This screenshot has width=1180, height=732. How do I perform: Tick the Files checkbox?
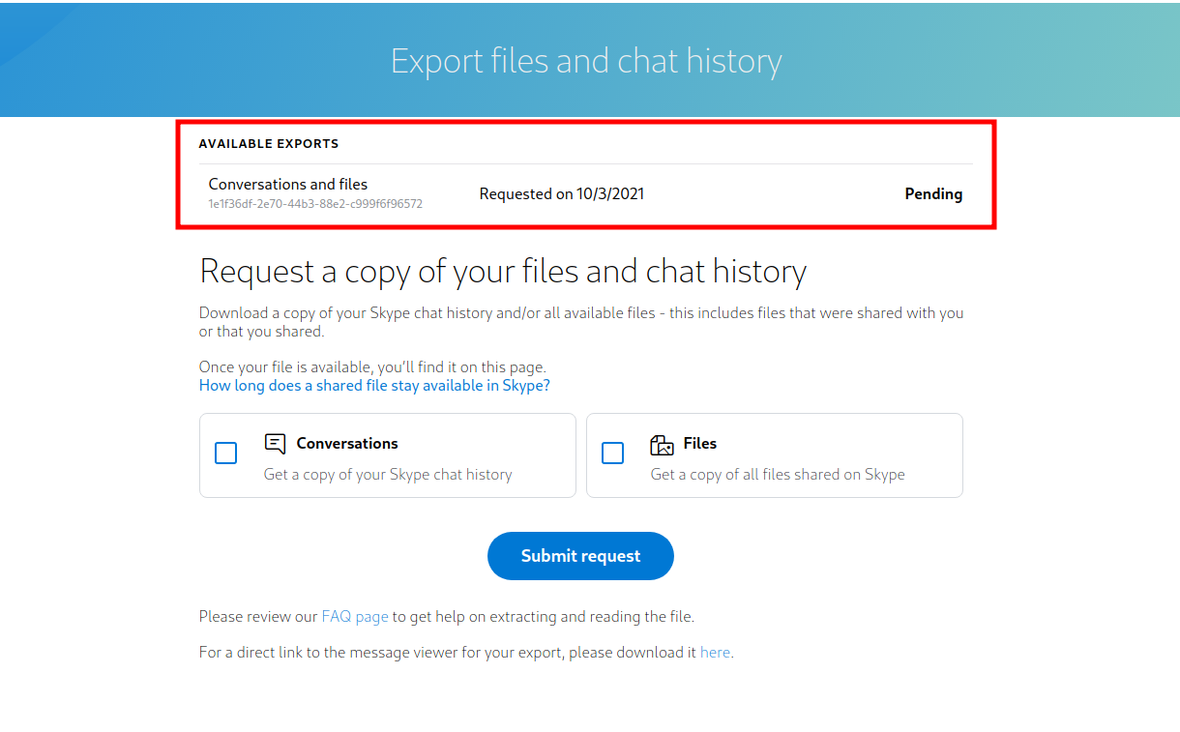(x=612, y=453)
